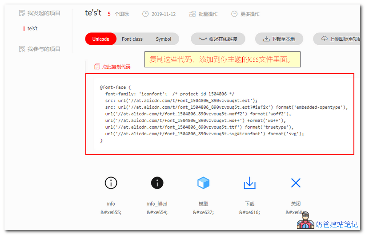
Task: Click the woff2 url code line
Action: [198, 114]
